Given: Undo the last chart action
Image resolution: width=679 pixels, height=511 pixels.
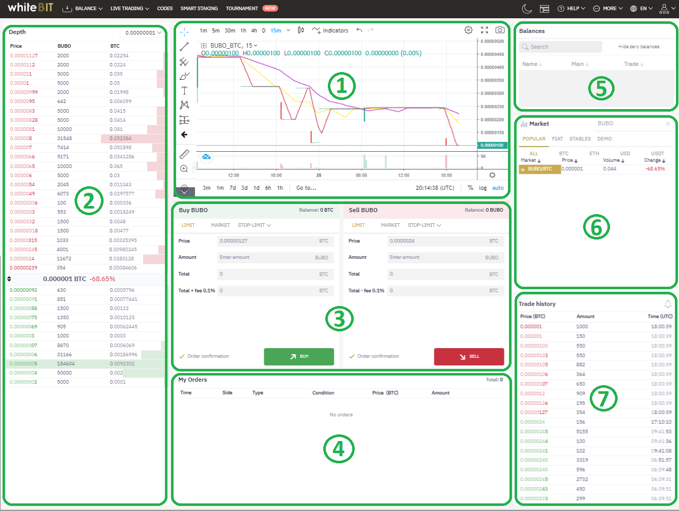Looking at the screenshot, I should click(x=359, y=30).
